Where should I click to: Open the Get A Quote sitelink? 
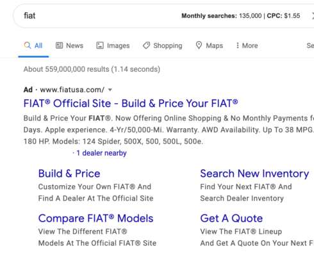[x=231, y=218]
